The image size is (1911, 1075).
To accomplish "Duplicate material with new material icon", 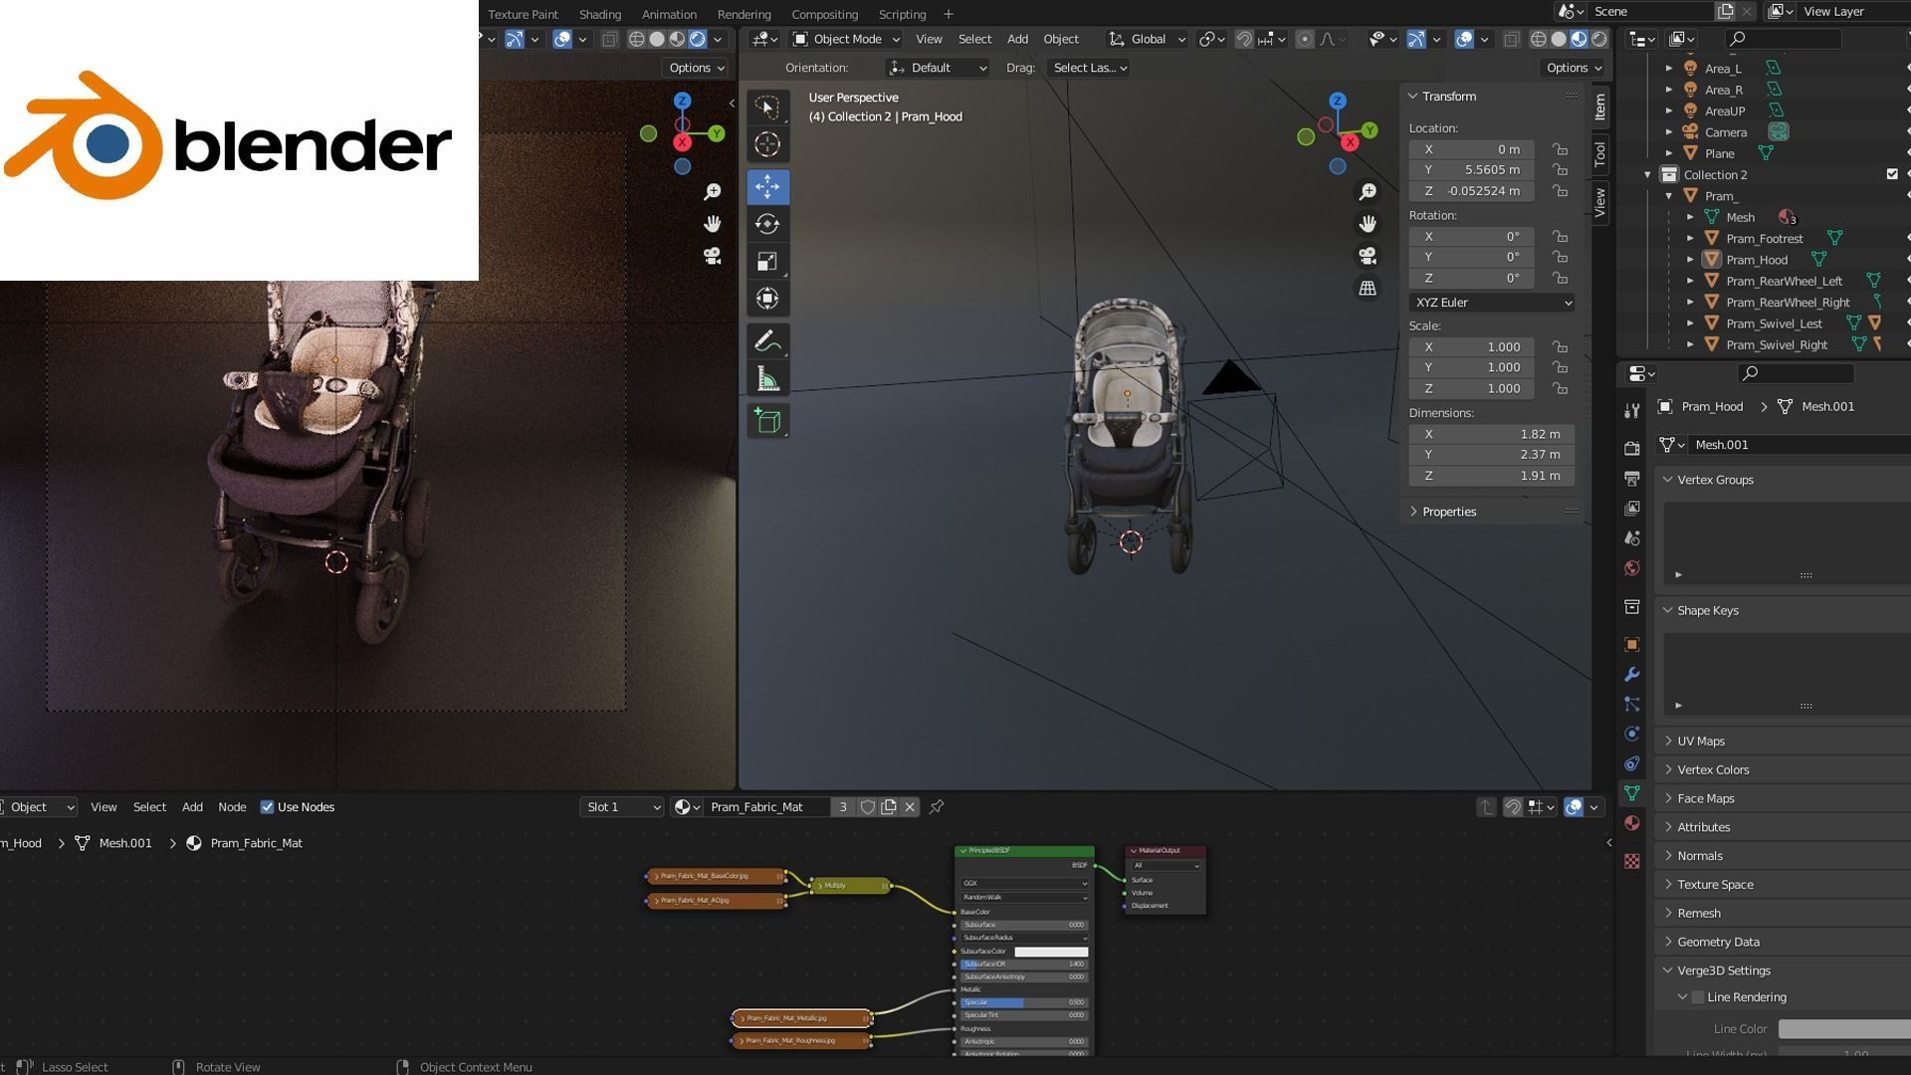I will tap(889, 807).
